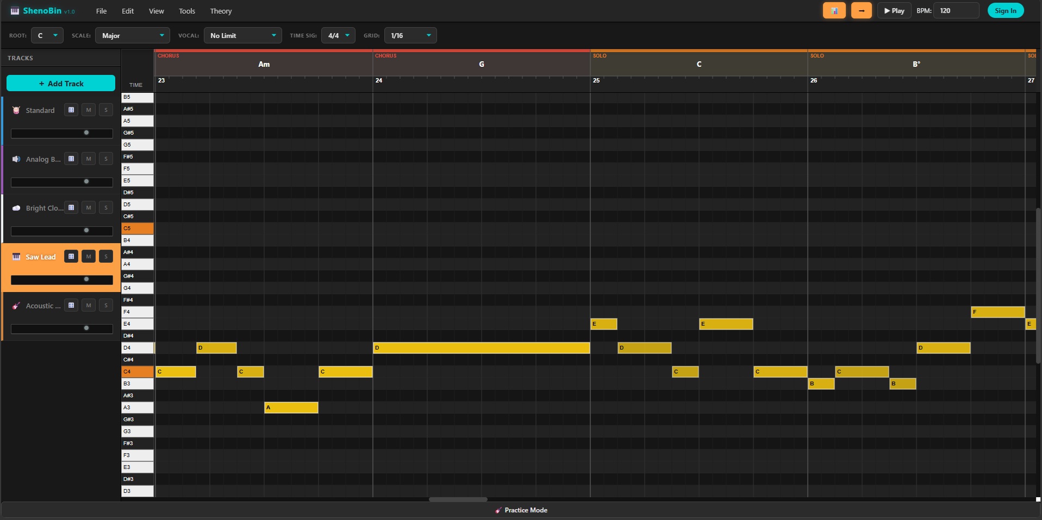Open pattern grid button on Acoustic track

point(71,305)
